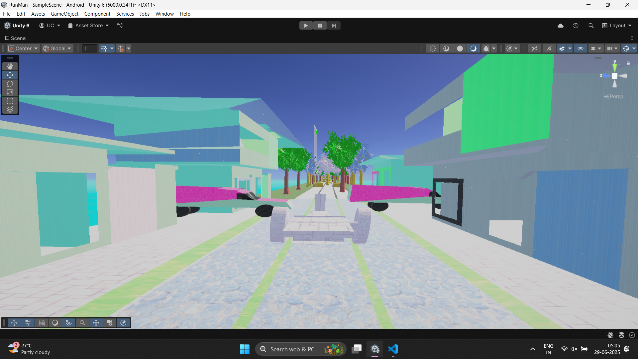
Task: Click the white center cube of orientation gizmo
Action: (x=614, y=76)
